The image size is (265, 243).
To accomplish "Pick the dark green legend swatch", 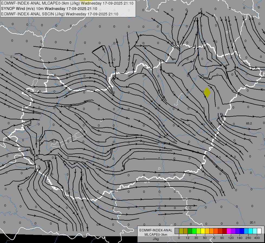I will [190, 231].
